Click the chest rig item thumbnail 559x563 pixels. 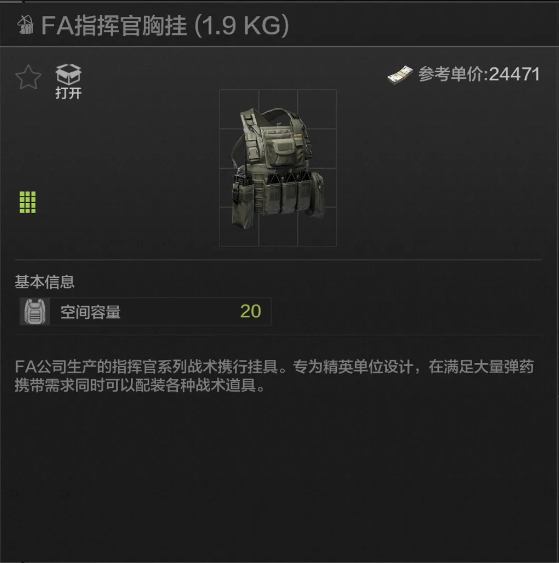tap(278, 168)
